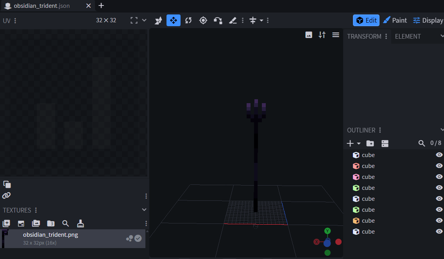This screenshot has width=444, height=259.
Task: Click the X axis gizmo ball
Action: [317, 242]
